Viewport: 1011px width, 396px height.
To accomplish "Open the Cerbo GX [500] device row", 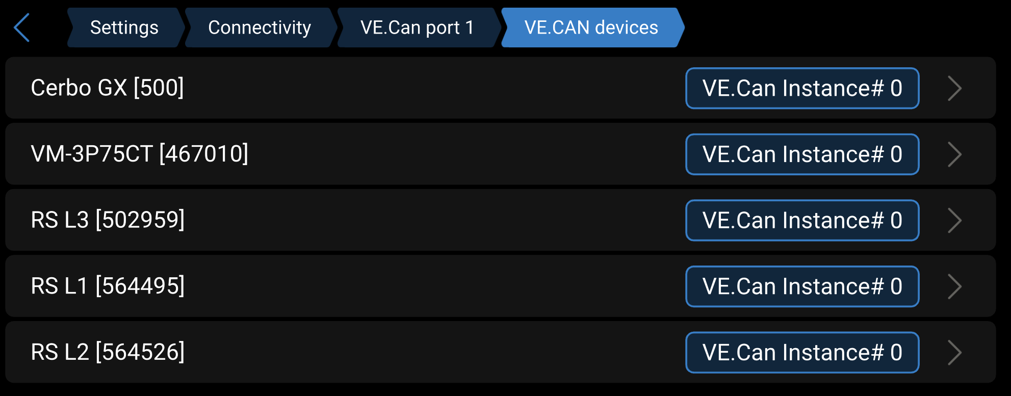I will coord(108,88).
